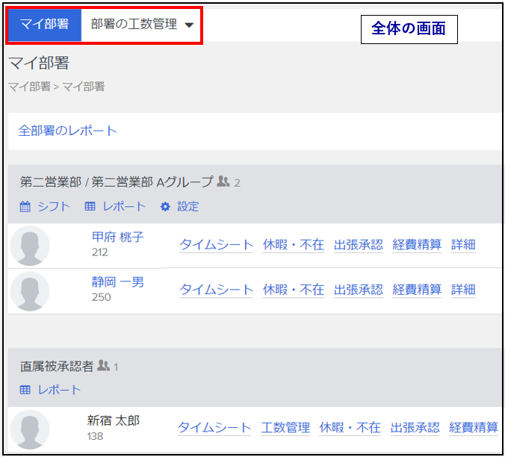Open 経費精算 for 甲府 桃子
Viewport: 505px width, 457px height.
tap(417, 245)
